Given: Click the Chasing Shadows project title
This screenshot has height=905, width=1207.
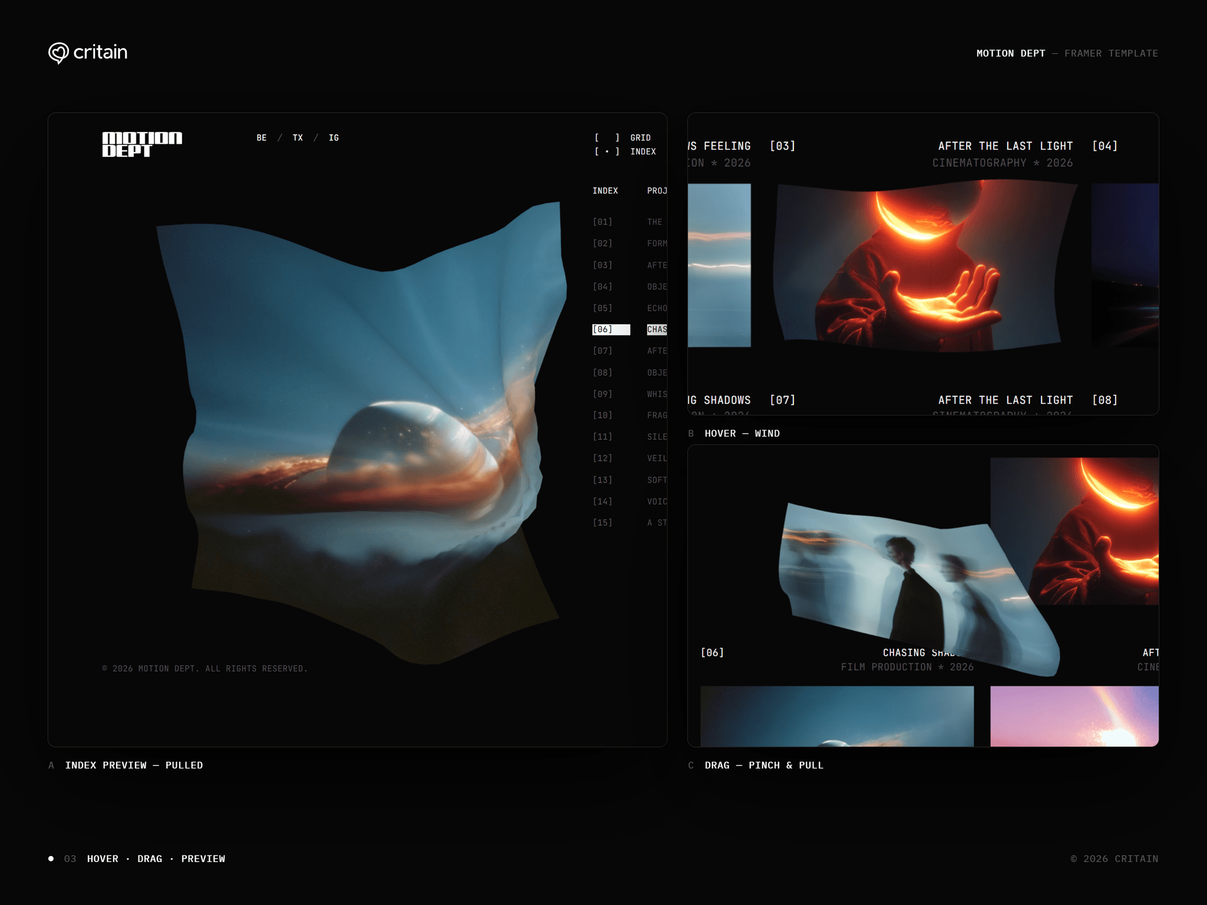Looking at the screenshot, I should 922,653.
